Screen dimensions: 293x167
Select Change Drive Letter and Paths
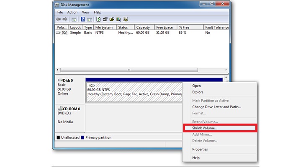click(216, 107)
